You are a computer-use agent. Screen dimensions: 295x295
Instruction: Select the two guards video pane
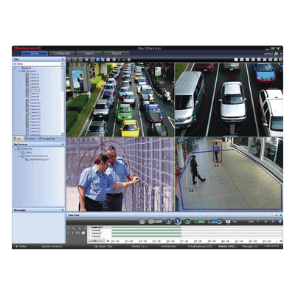120,174
